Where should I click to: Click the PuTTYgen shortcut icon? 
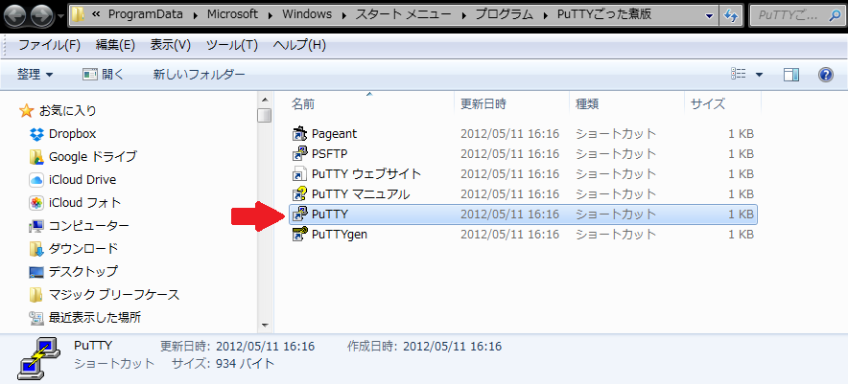(299, 235)
